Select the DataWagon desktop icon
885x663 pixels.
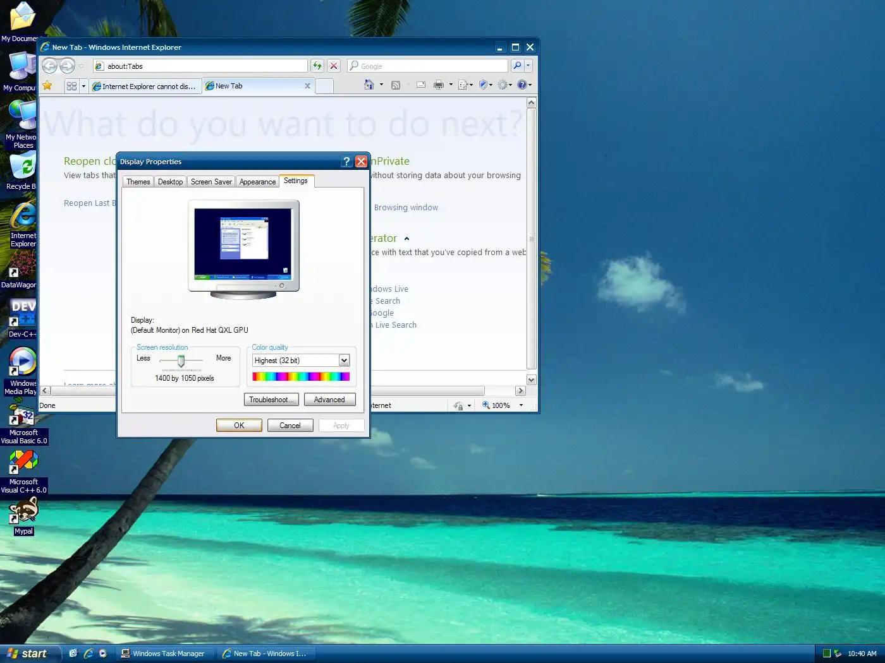pos(19,270)
